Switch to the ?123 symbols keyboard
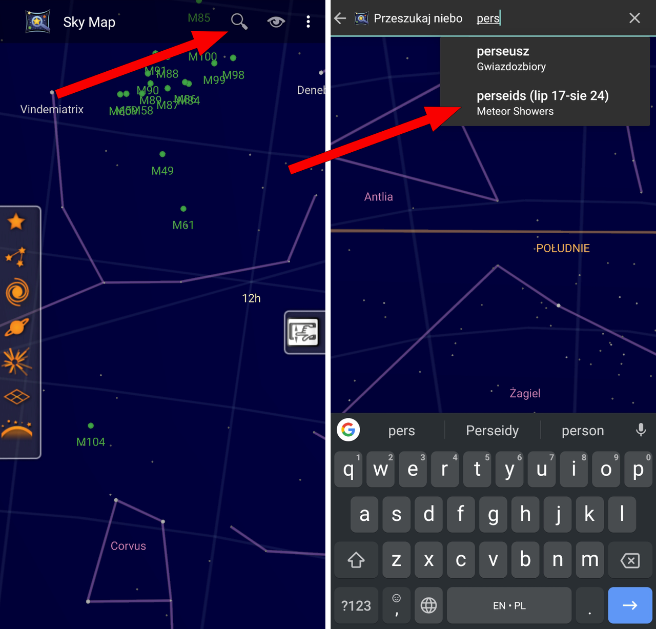The height and width of the screenshot is (629, 656). point(356,605)
